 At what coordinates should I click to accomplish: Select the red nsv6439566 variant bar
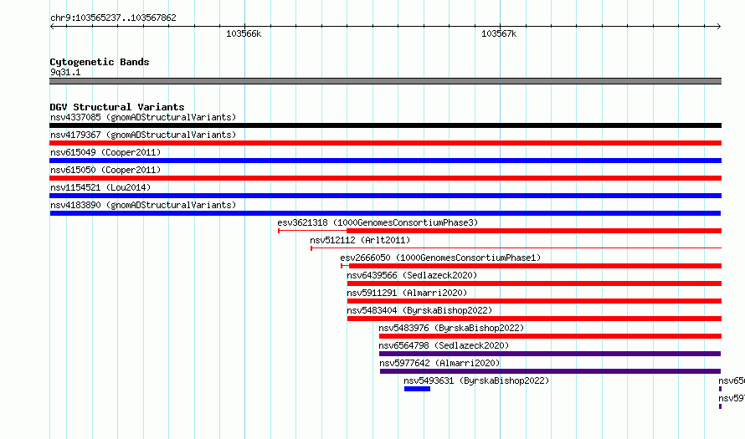[x=535, y=283]
